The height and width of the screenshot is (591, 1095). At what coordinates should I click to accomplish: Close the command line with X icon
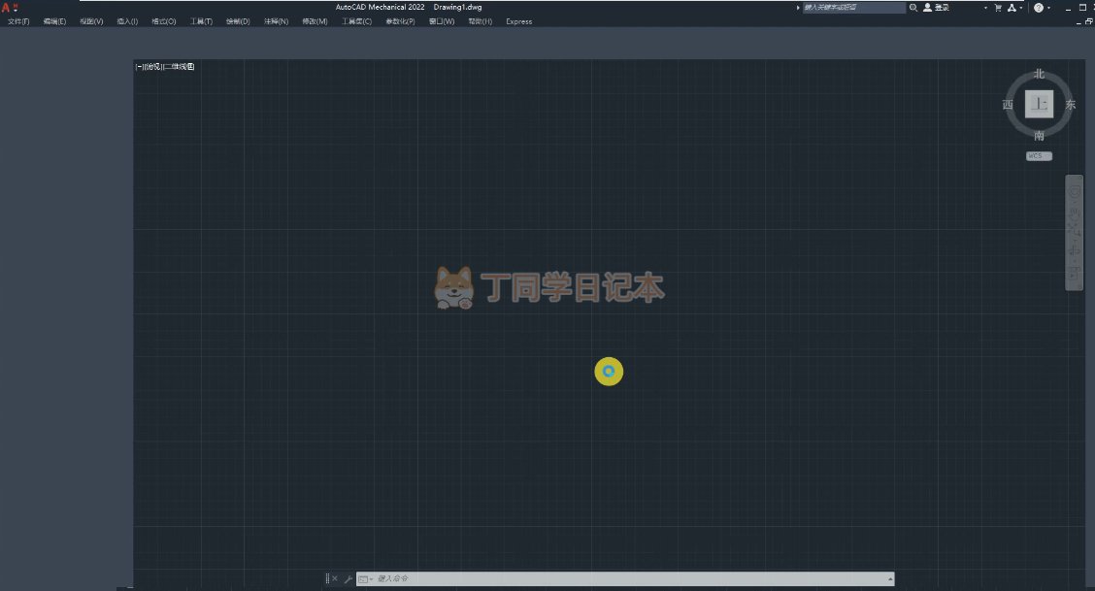click(336, 579)
